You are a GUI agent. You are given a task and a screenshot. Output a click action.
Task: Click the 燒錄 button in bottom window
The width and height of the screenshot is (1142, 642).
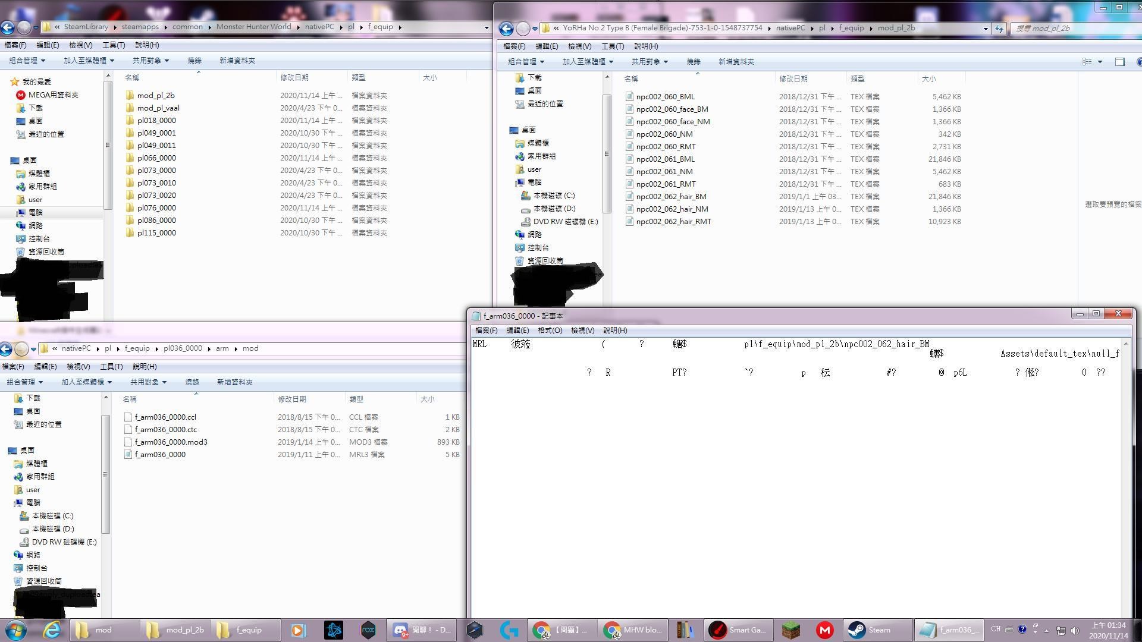click(x=192, y=382)
